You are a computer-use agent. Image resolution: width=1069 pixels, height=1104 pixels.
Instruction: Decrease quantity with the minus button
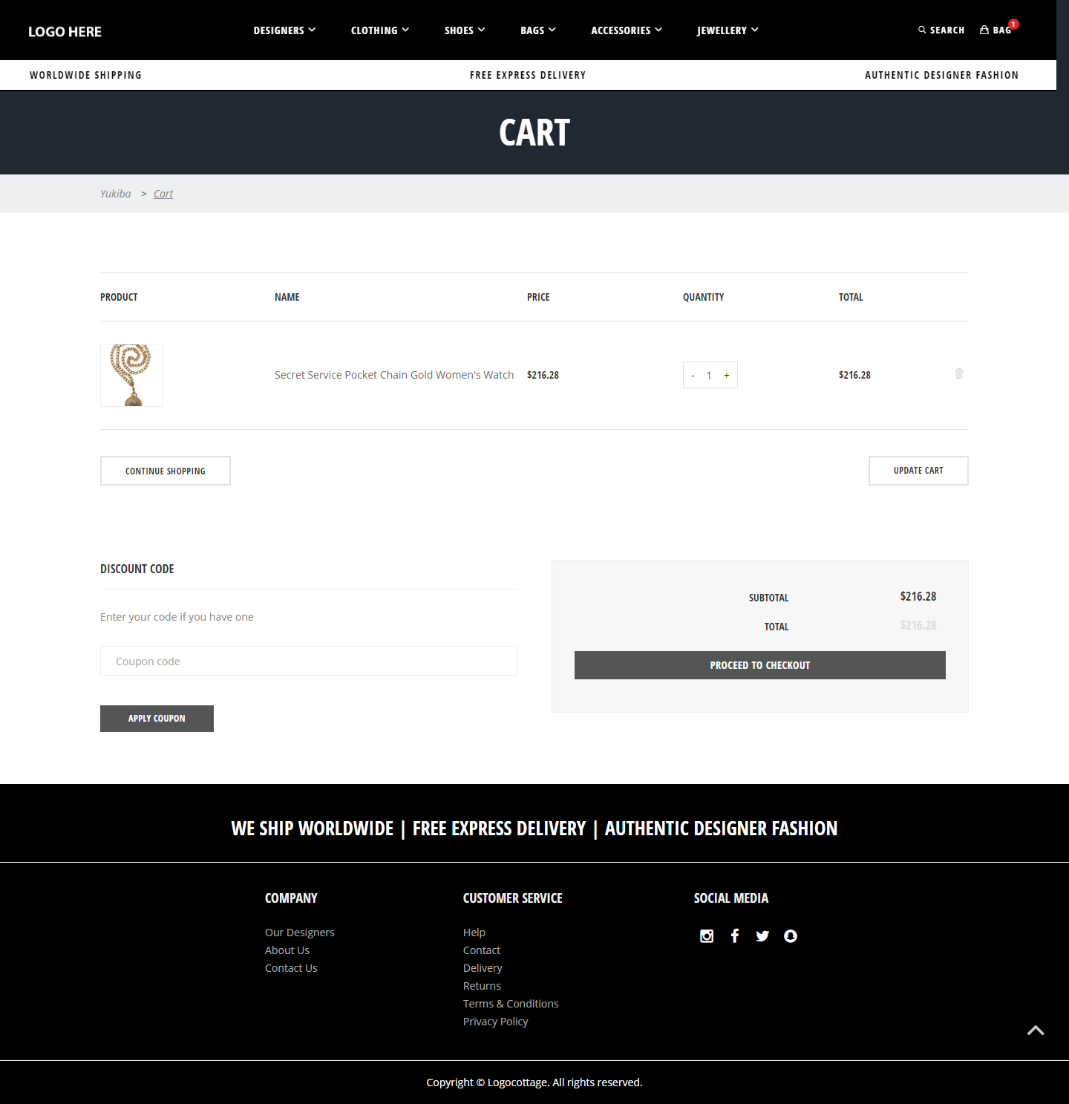[693, 376]
